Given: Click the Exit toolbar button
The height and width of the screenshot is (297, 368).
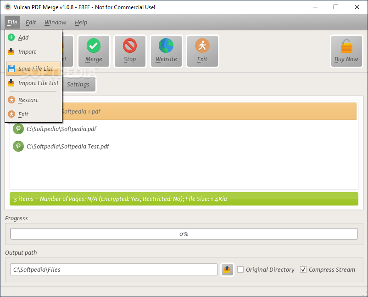Looking at the screenshot, I should tap(202, 51).
